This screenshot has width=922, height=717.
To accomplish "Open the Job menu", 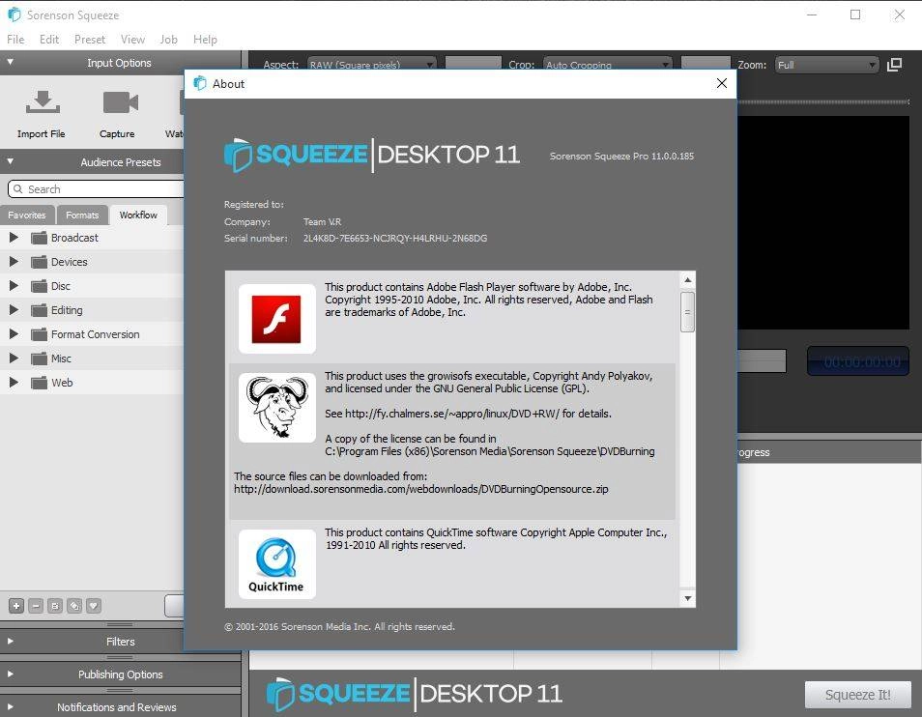I will click(169, 40).
